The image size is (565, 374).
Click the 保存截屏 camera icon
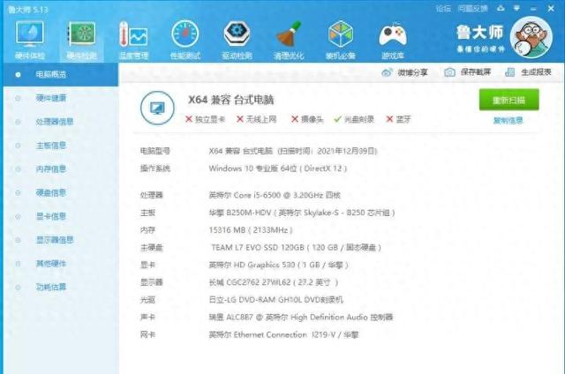pos(449,72)
